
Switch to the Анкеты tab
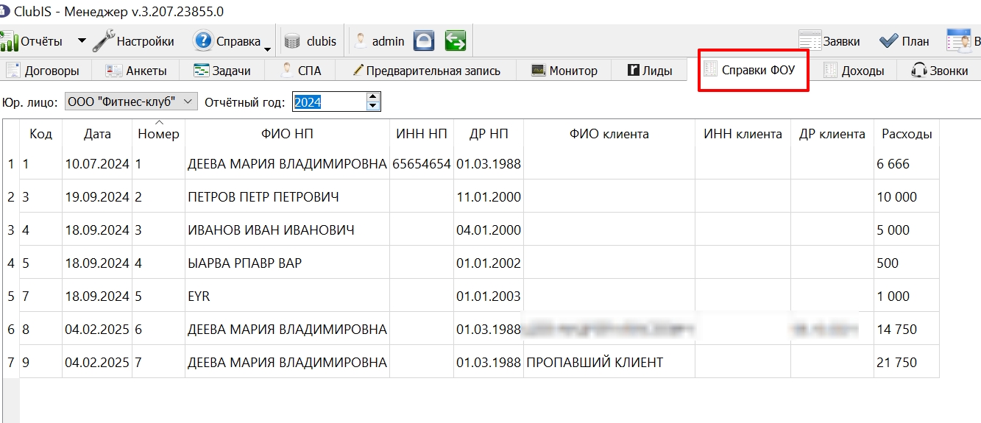coord(136,71)
